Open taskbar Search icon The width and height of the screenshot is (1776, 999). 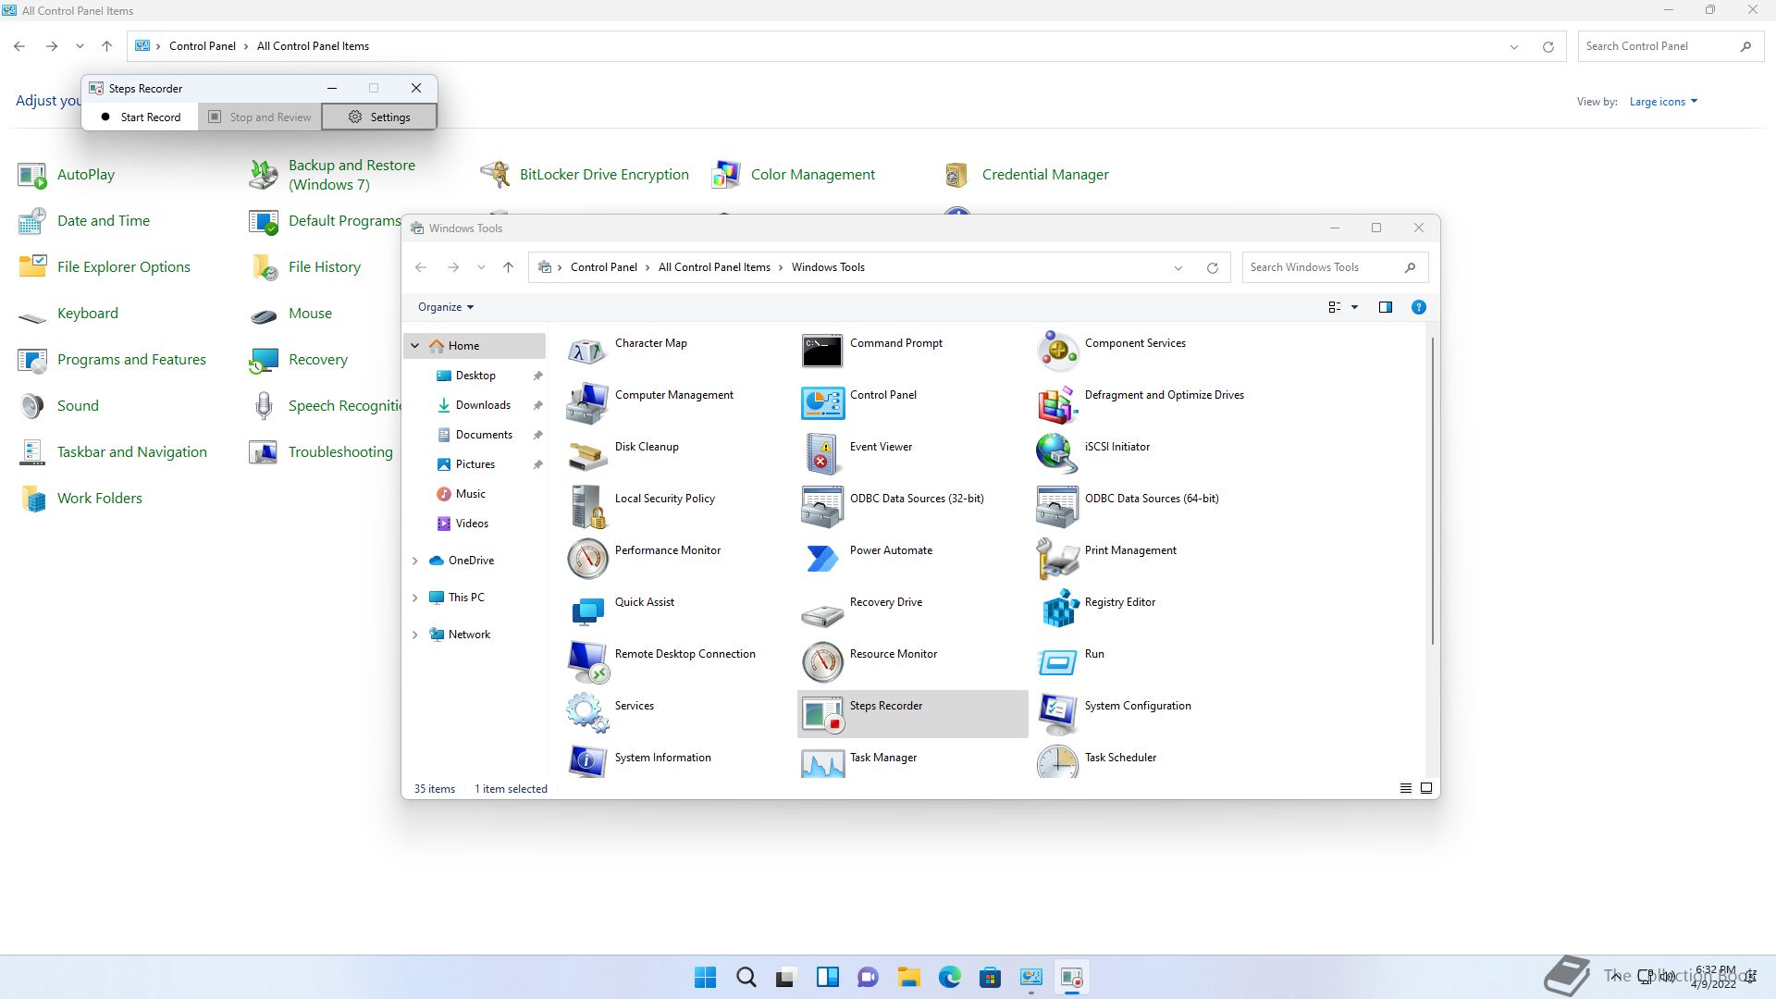pos(746,978)
